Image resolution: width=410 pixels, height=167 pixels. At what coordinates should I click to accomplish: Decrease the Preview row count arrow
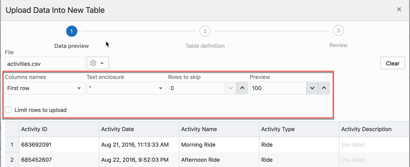[312, 88]
